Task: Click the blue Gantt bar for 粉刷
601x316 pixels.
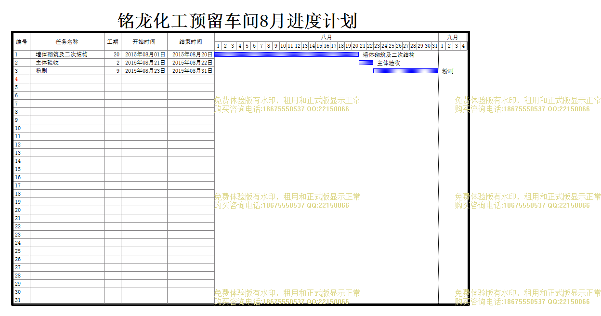Action: (x=405, y=71)
